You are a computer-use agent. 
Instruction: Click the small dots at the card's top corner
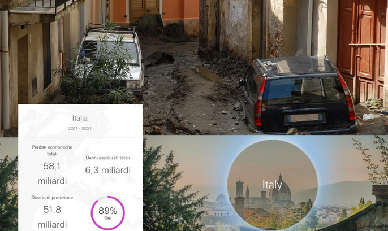(x=137, y=106)
